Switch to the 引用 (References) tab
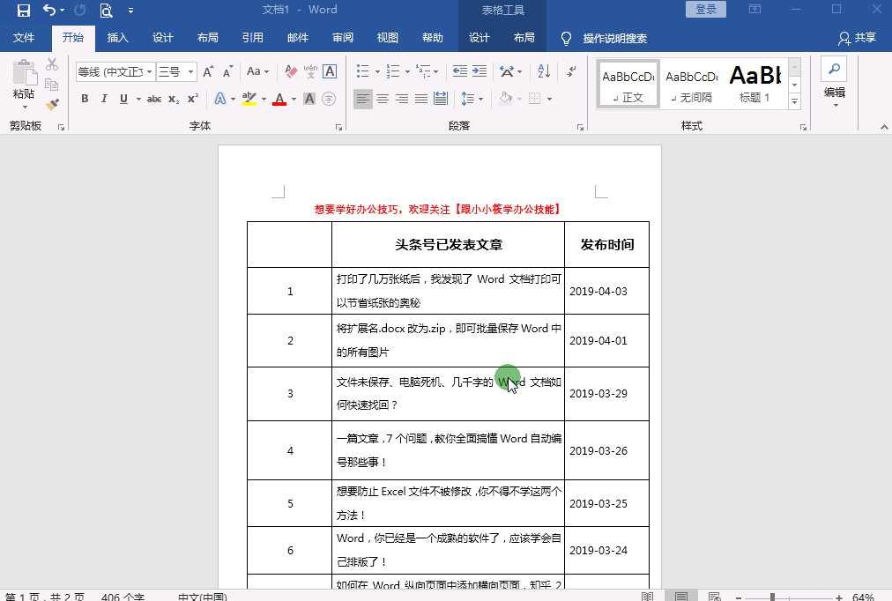This screenshot has width=892, height=601. coord(253,38)
